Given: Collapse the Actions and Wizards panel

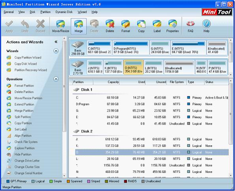Looking at the screenshot, I should [56, 42].
